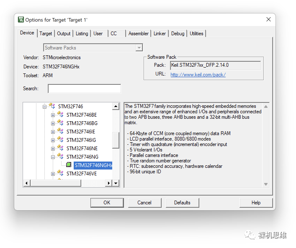The width and height of the screenshot is (296, 248).
Task: Open Help for this dialog
Action: 256,203
